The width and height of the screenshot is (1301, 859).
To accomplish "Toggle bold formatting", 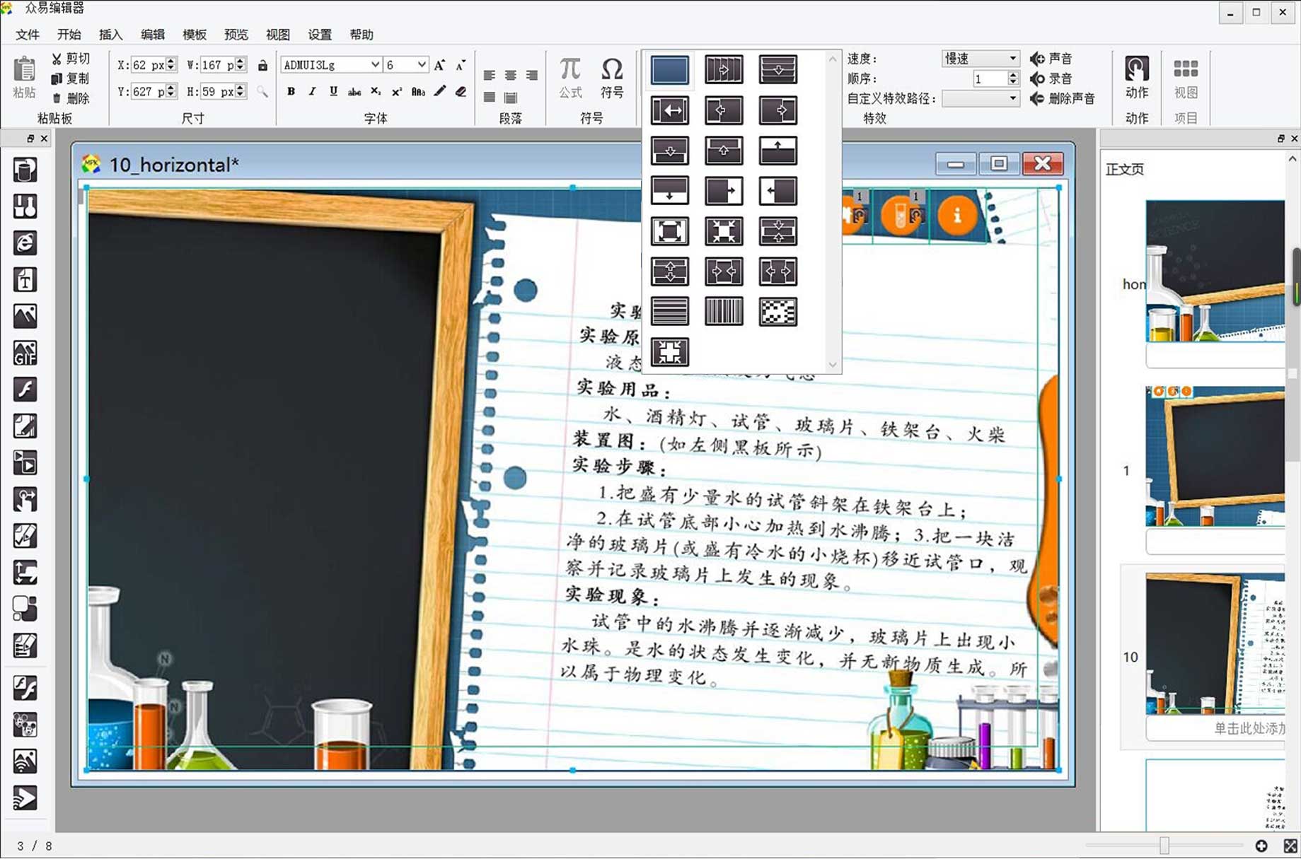I will click(291, 92).
